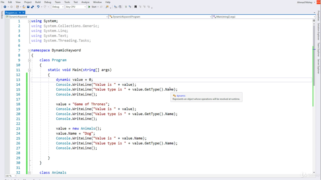
Task: Collapse the class Animals block
Action: pos(29,172)
